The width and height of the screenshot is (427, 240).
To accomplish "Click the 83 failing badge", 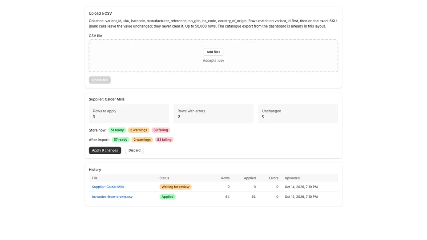I will click(164, 140).
